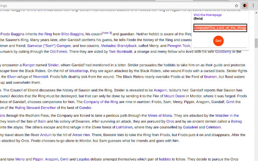Click the URL input field in popup
258x161 pixels.
point(220,28)
